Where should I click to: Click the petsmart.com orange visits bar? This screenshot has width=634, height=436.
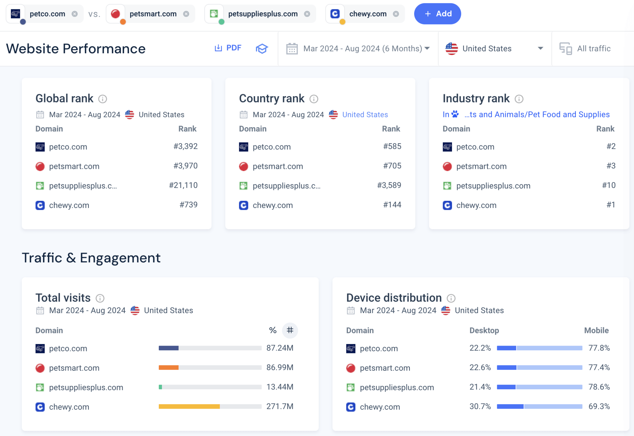coord(169,368)
